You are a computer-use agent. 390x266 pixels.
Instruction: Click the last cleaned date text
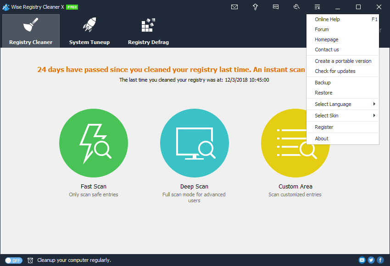(194, 80)
